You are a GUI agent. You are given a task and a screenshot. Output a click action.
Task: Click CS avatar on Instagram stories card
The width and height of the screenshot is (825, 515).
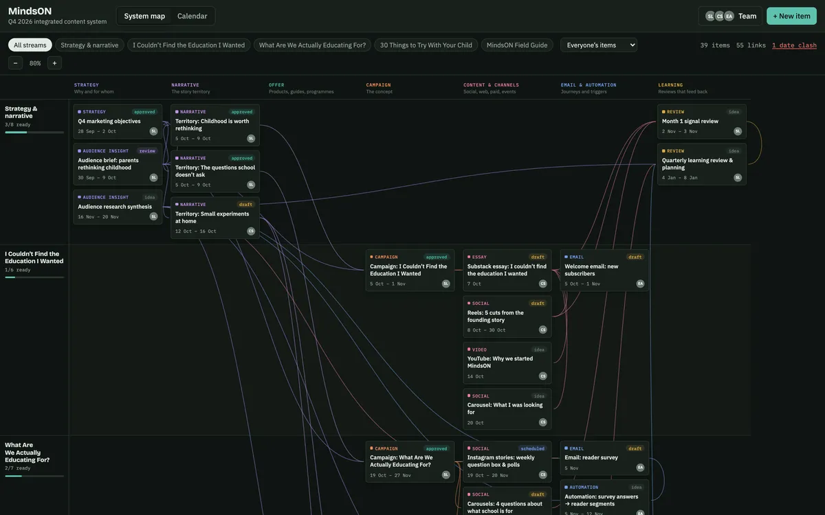(x=543, y=474)
